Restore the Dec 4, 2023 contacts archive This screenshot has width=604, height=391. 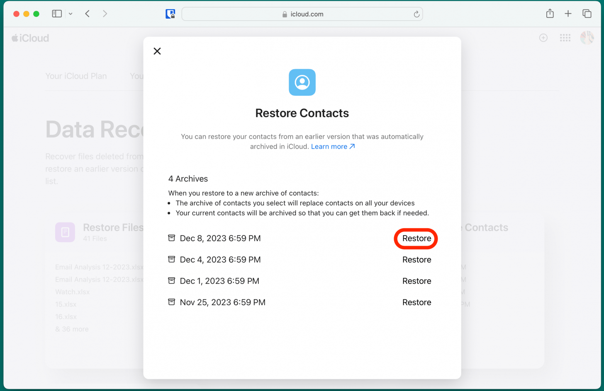416,260
